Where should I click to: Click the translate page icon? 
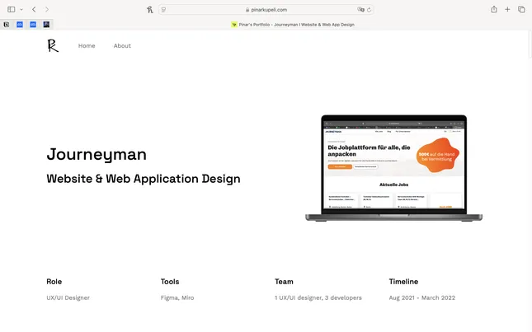point(360,10)
